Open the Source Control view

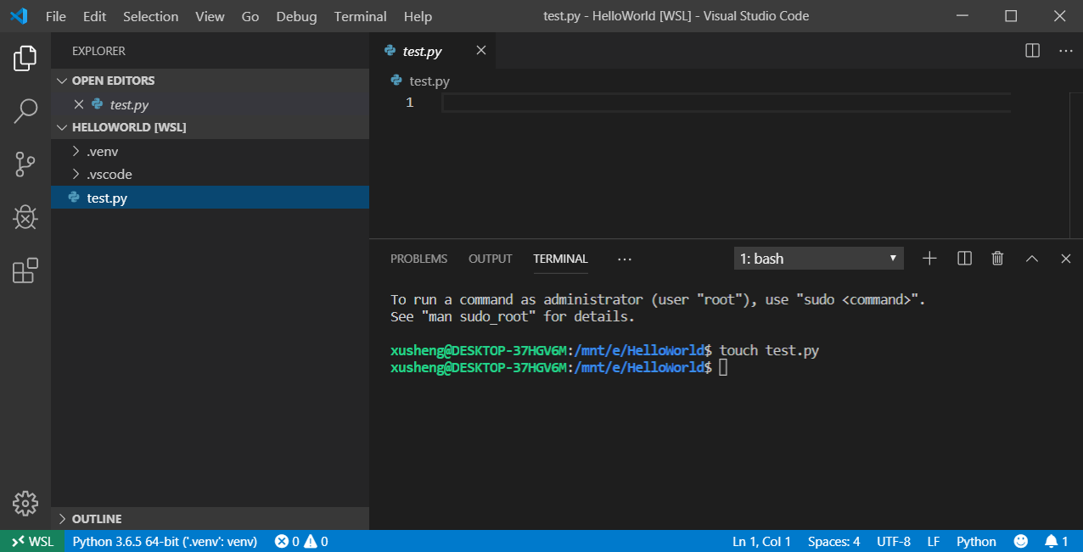pyautogui.click(x=25, y=164)
